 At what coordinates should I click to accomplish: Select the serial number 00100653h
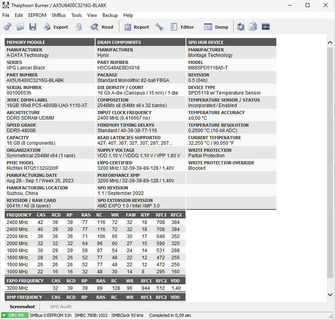(19, 93)
